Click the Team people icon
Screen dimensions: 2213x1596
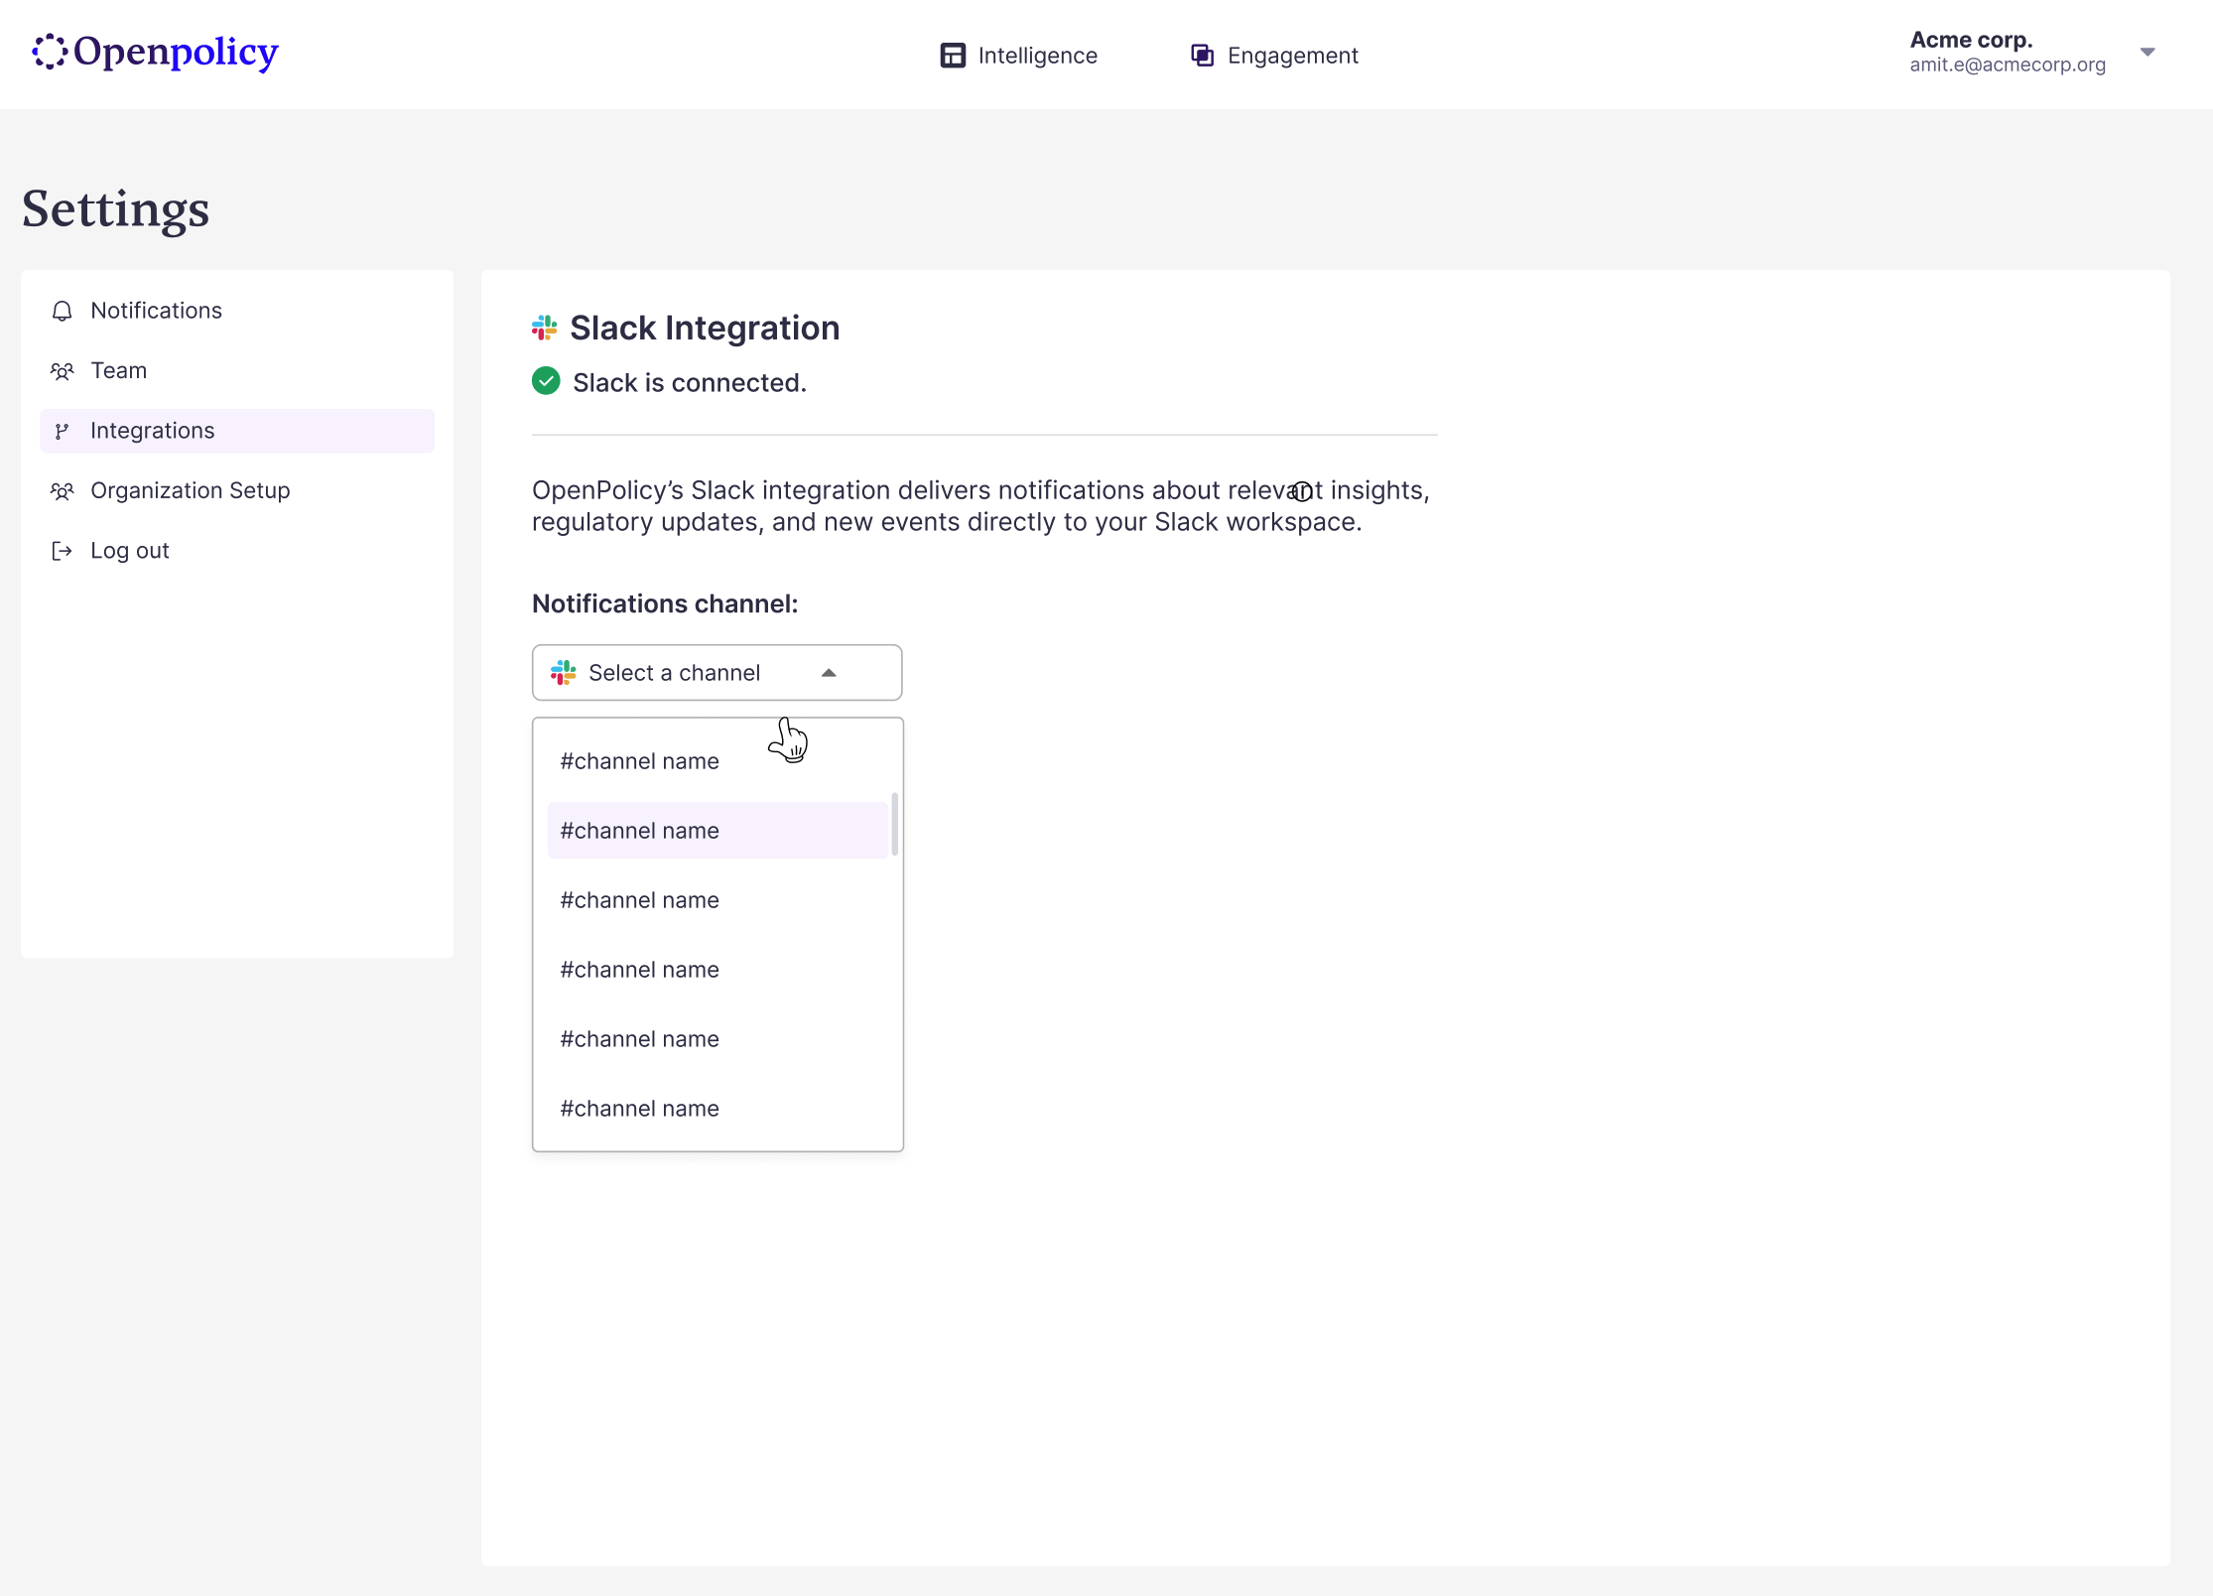[x=62, y=371]
